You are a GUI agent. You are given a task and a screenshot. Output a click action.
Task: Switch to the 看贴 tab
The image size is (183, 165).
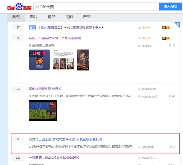[16, 17]
